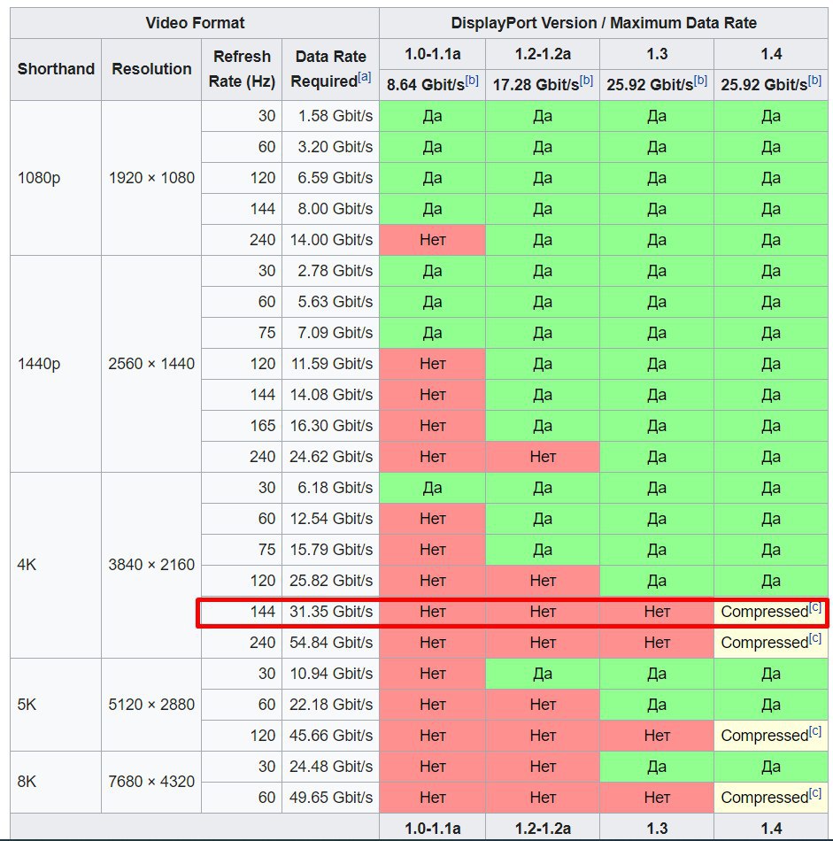Viewport: 833px width, 841px height.
Task: Click the "8.64 Gbit/s" maximum data rate text
Action: point(426,85)
